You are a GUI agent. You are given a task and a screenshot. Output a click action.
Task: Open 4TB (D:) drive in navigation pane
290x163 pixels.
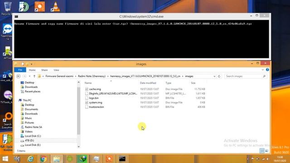(29, 140)
